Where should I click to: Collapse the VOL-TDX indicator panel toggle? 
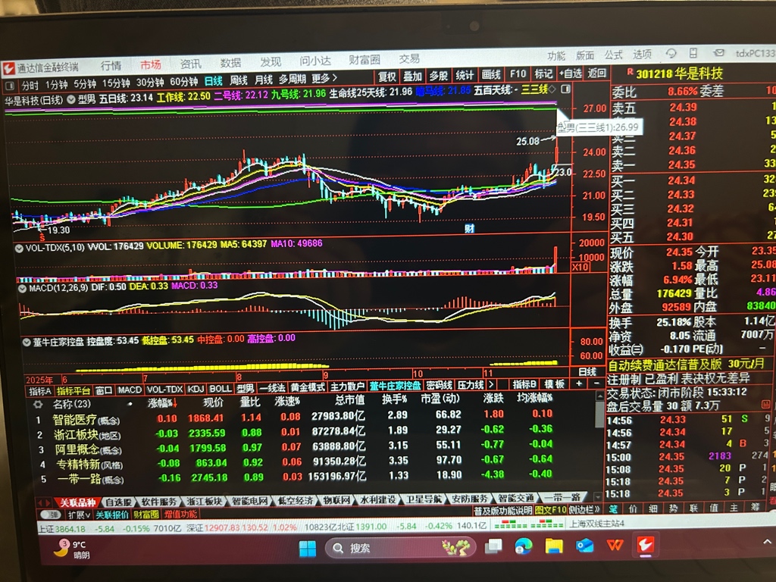click(x=19, y=248)
